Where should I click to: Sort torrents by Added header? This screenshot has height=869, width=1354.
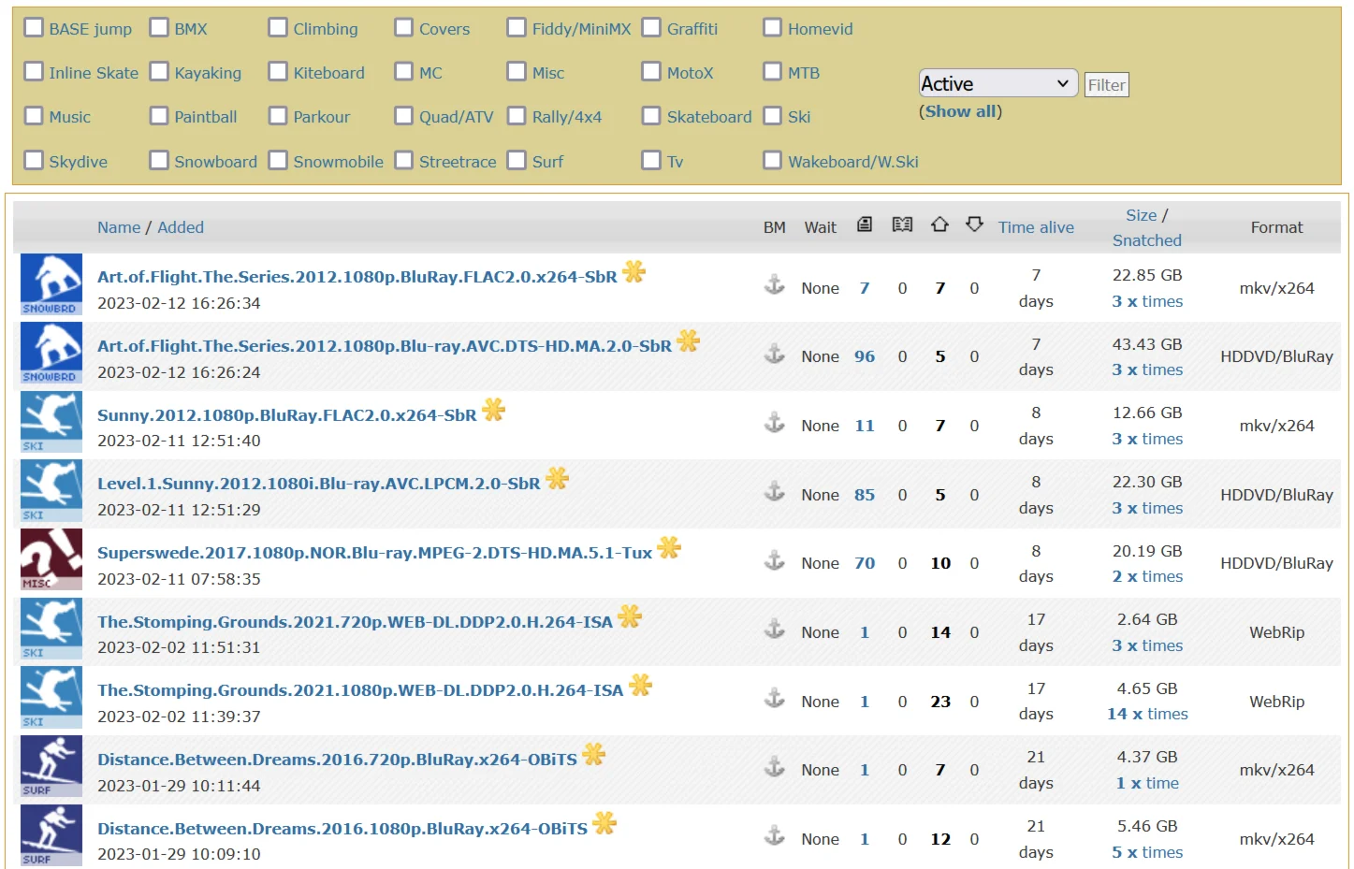tap(181, 227)
